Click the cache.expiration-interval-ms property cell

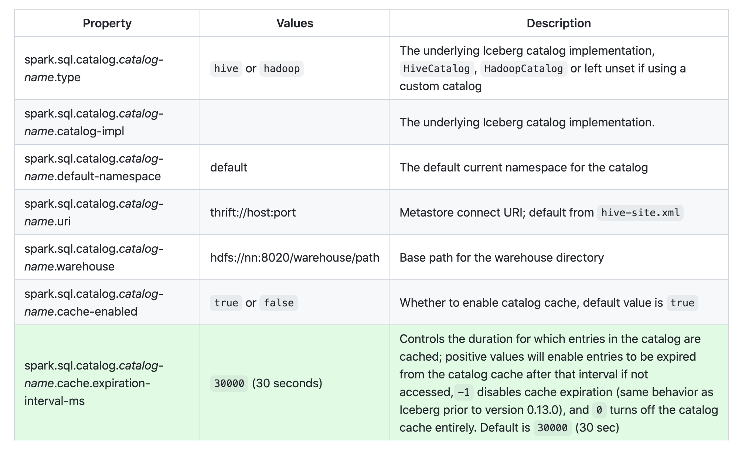93,383
